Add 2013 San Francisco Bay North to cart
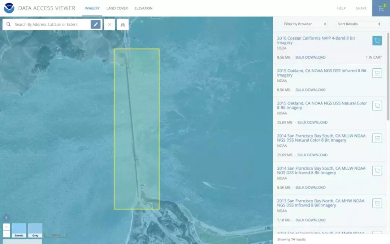 (x=377, y=203)
